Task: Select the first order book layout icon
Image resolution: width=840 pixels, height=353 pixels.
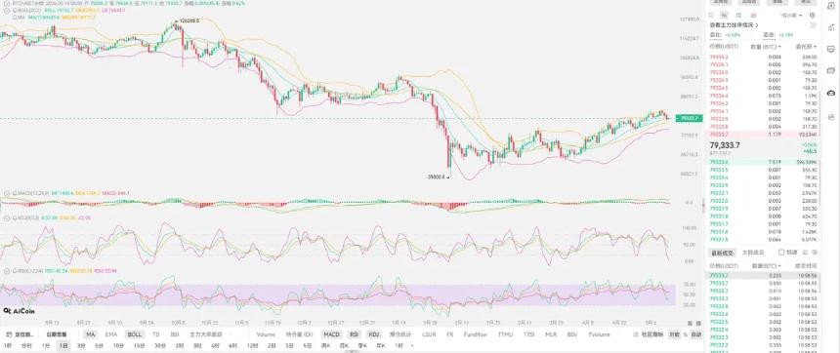Action: [711, 15]
